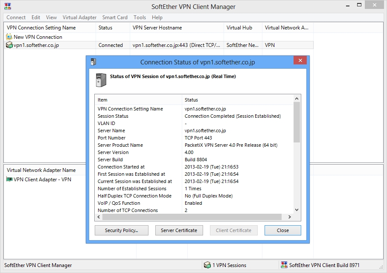Select the Connected status entry for vpn1.softether.co.jp
The width and height of the screenshot is (387, 273).
coord(111,45)
